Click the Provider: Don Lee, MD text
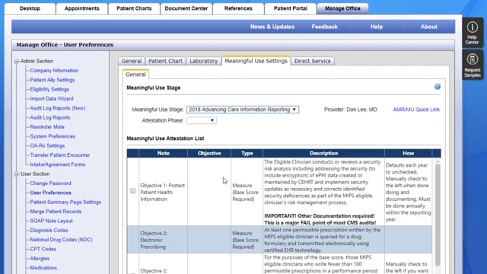Image resolution: width=487 pixels, height=274 pixels. tap(351, 110)
